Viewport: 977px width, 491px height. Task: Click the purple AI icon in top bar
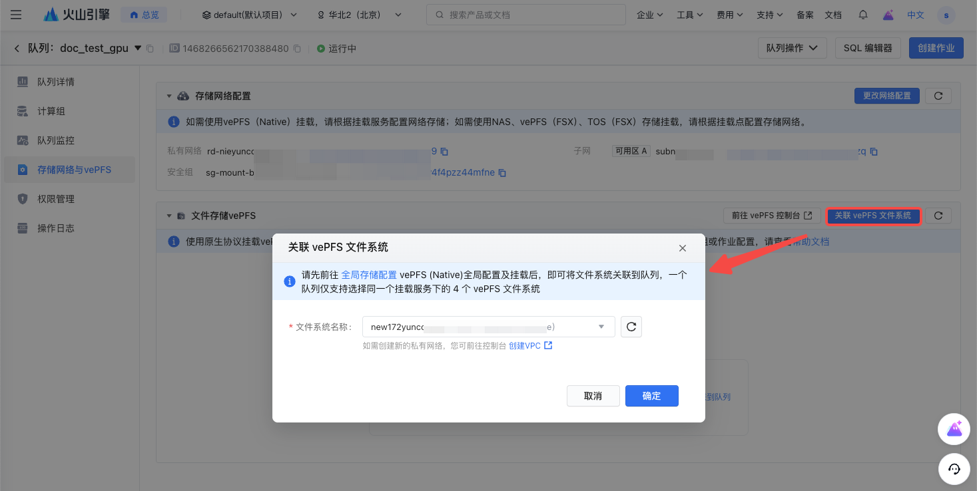[x=888, y=15]
